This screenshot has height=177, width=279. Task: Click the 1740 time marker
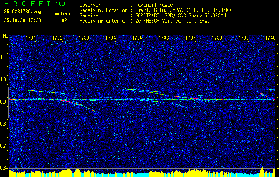pyautogui.click(x=270, y=38)
